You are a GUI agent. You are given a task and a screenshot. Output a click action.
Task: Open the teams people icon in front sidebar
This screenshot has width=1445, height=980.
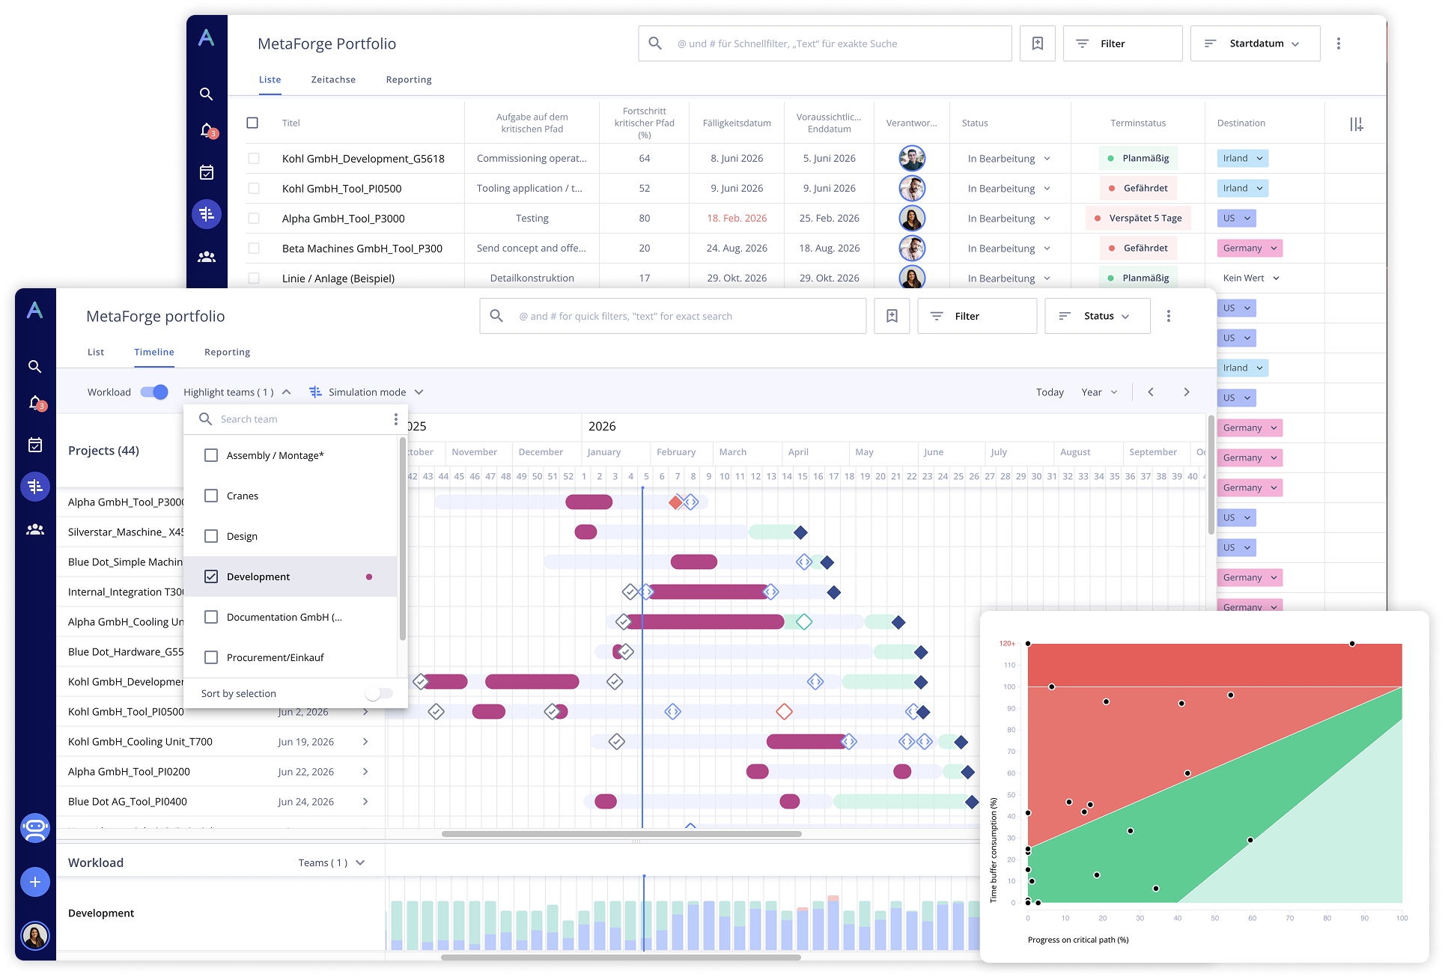35,529
